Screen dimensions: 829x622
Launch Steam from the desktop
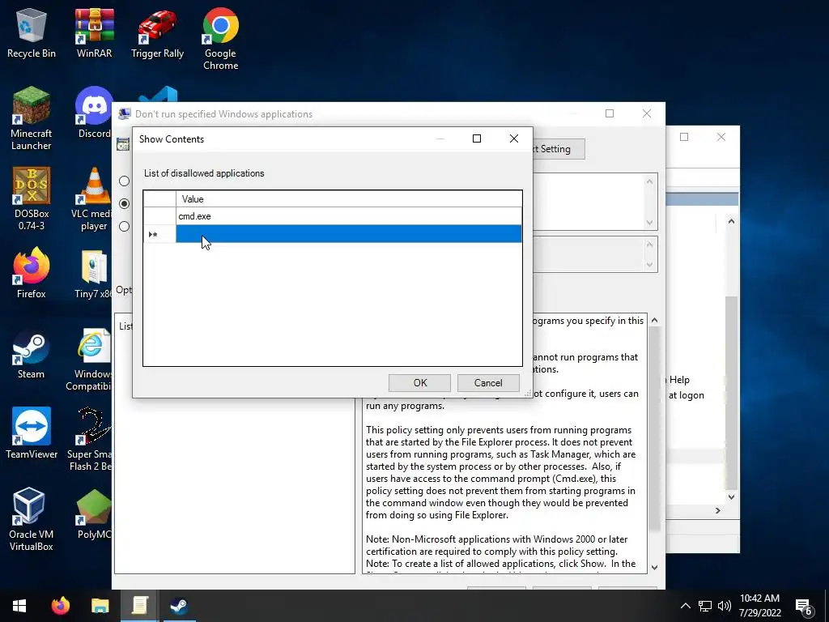click(32, 354)
